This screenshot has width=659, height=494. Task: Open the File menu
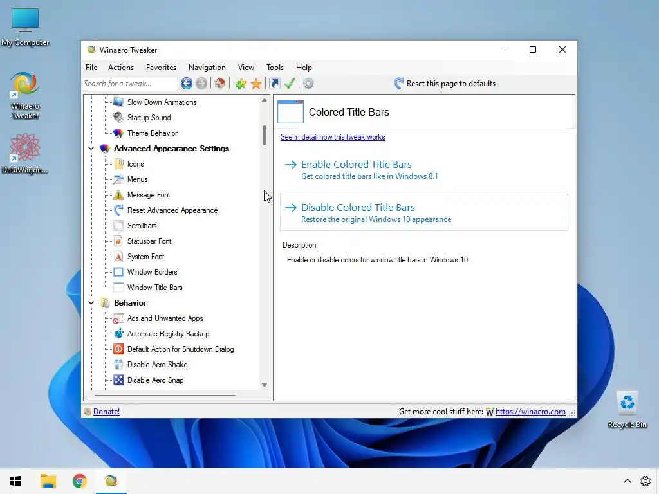click(x=91, y=68)
